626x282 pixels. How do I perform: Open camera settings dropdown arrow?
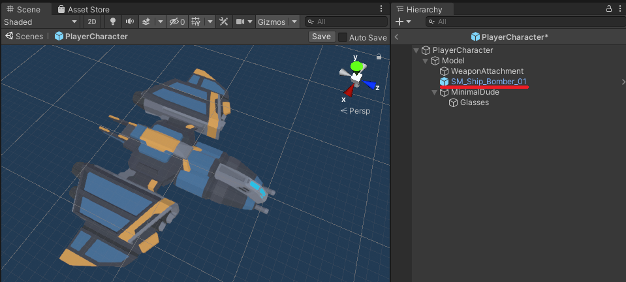(250, 22)
